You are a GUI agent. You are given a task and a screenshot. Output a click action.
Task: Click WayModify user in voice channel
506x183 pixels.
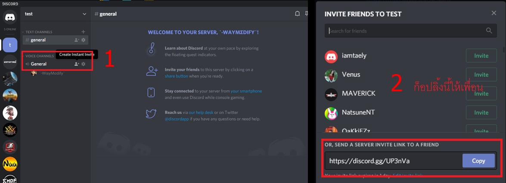point(48,73)
